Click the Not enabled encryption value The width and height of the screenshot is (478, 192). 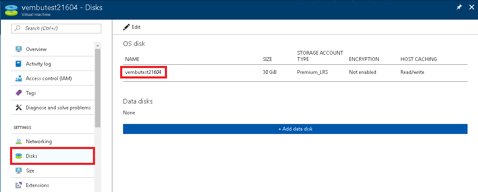point(362,72)
